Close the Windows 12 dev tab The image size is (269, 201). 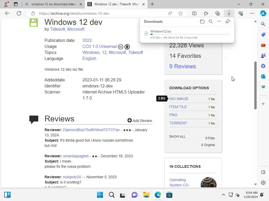[x=144, y=4]
